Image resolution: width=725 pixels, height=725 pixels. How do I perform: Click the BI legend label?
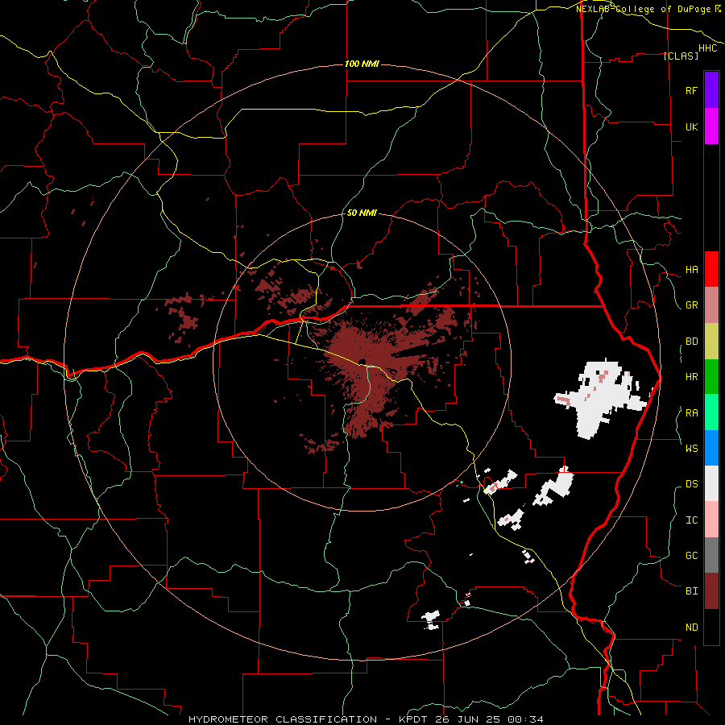point(691,591)
